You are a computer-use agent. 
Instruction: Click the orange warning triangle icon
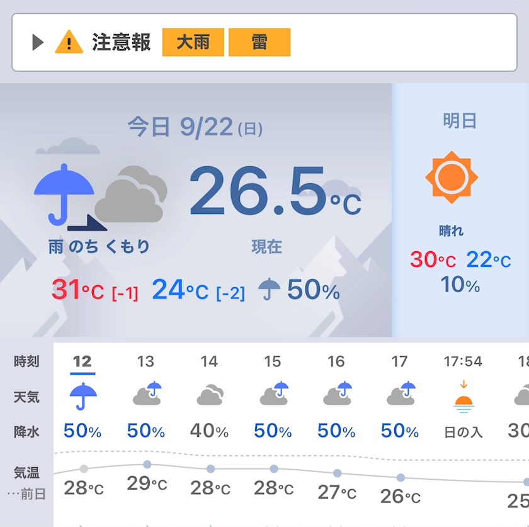tap(69, 42)
